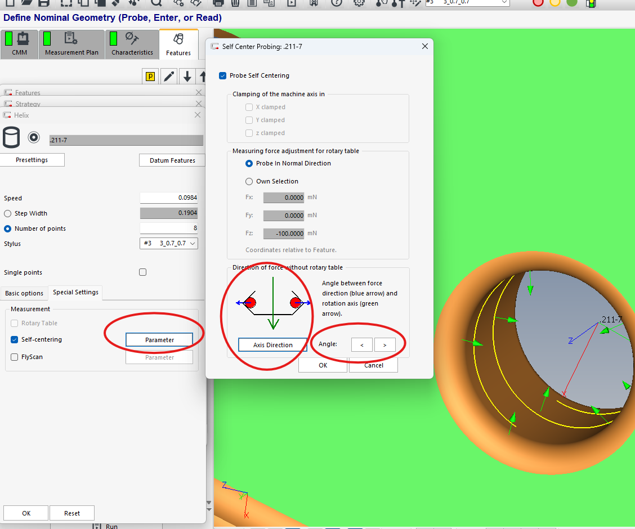Image resolution: width=635 pixels, height=529 pixels.
Task: Click the red stop-light circle in top bar
Action: click(x=538, y=2)
